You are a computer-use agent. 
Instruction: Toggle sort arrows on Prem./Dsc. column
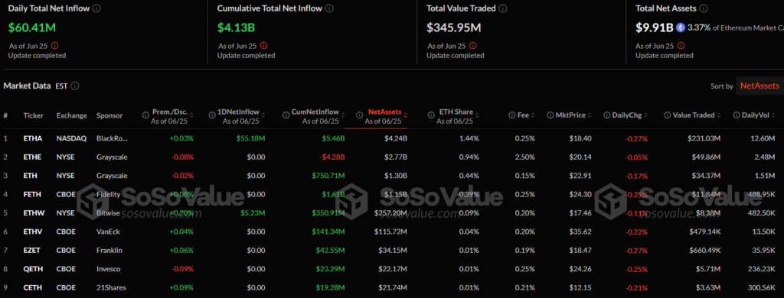click(192, 115)
